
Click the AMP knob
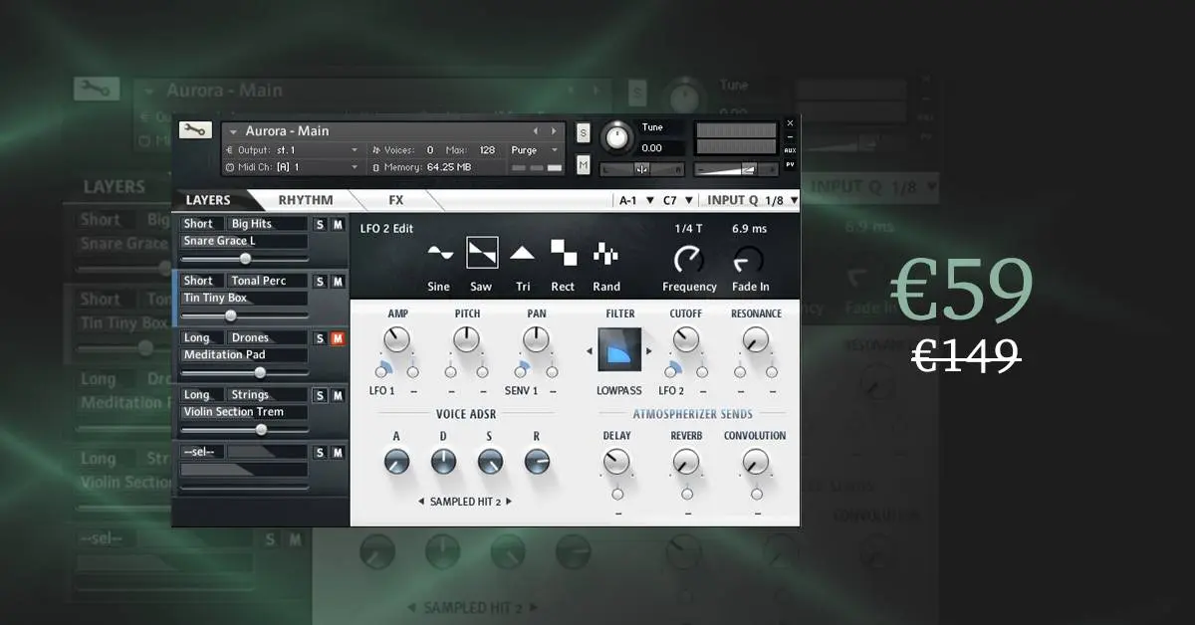[x=396, y=341]
